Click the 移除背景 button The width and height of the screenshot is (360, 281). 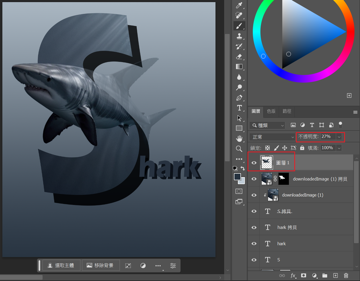pyautogui.click(x=100, y=266)
